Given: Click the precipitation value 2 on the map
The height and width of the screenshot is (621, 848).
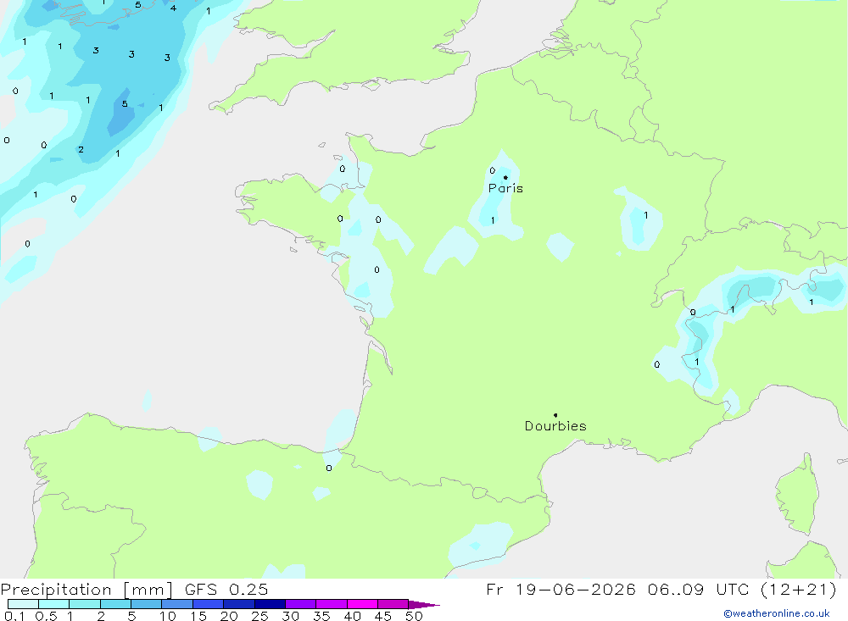Looking at the screenshot, I should click(x=81, y=150).
